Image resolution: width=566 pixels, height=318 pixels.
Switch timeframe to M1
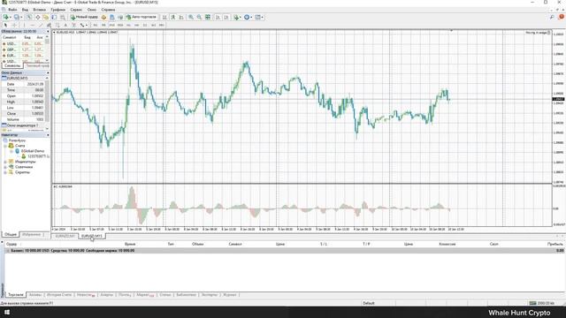96,26
